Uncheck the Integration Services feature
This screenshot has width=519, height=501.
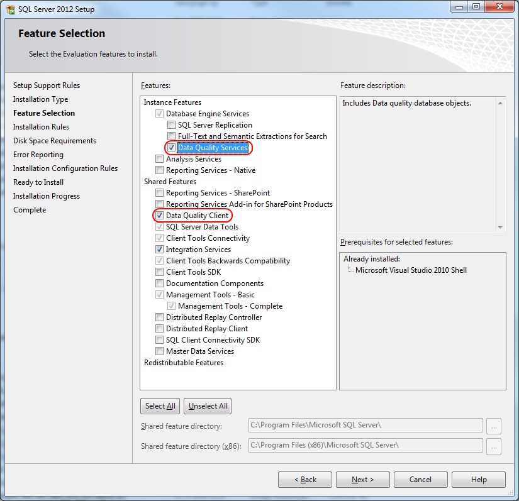click(159, 250)
